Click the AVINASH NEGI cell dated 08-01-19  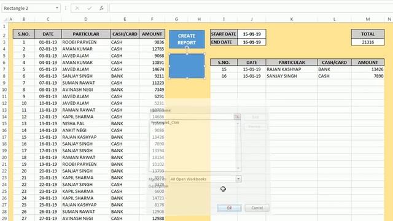coord(86,90)
